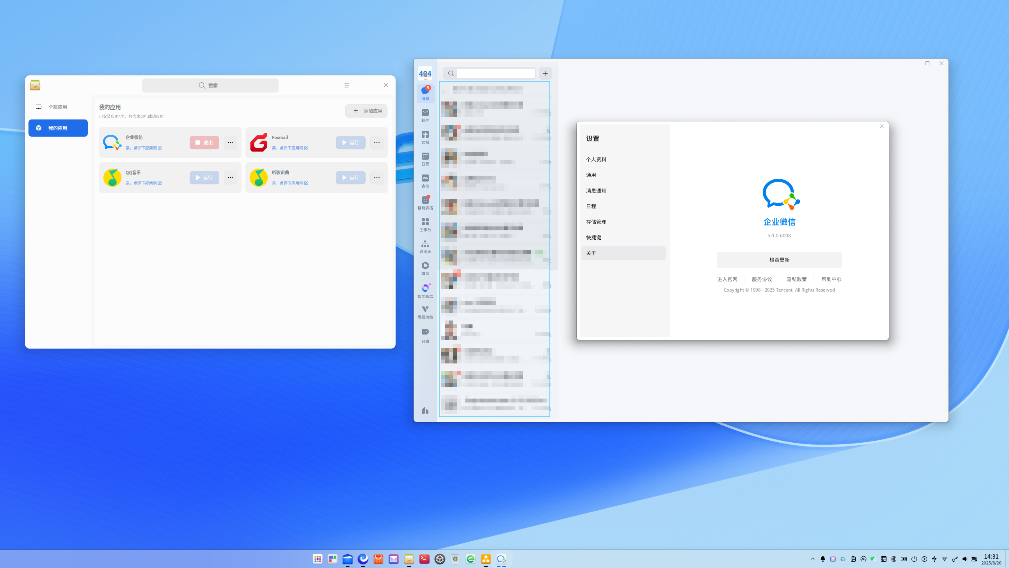Click the bottom-left icon in WeCom sidebar

coord(425,411)
